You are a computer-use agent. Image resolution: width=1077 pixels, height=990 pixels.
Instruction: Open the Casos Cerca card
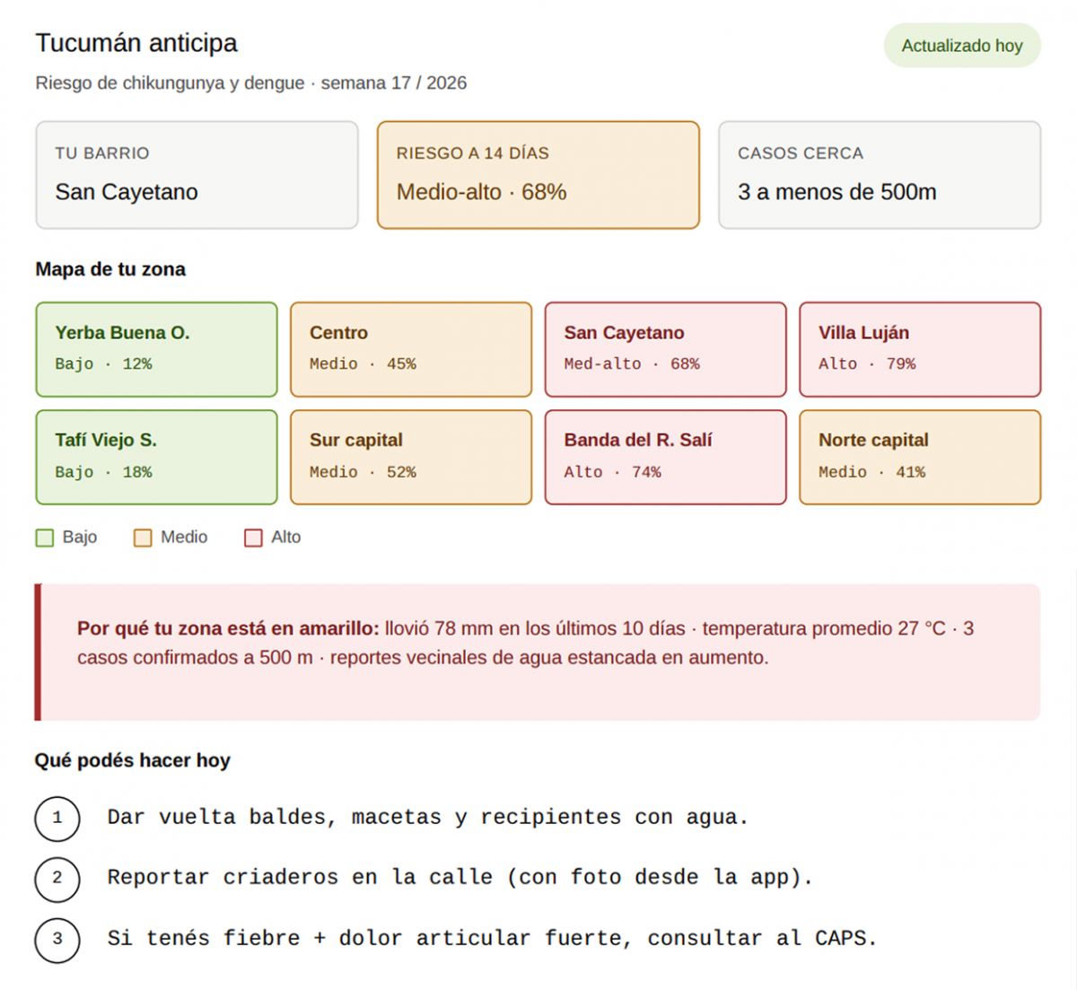pos(880,175)
